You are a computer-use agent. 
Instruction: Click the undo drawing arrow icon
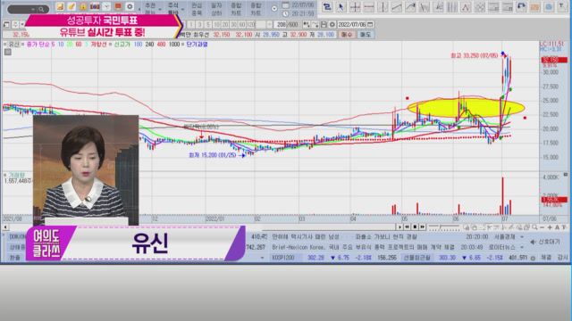point(521,7)
